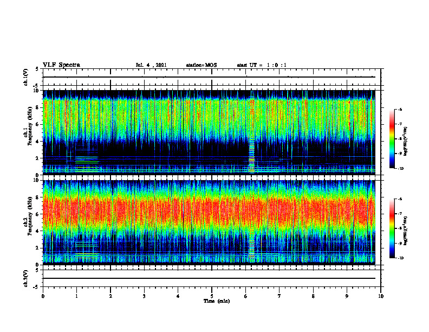
Task: Click the "start UT = 1:0:1" text
Action: point(262,65)
